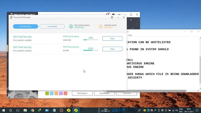Screen dimensions: 201x113
Task: Open the Windows Start menu
Action: [3, 110]
